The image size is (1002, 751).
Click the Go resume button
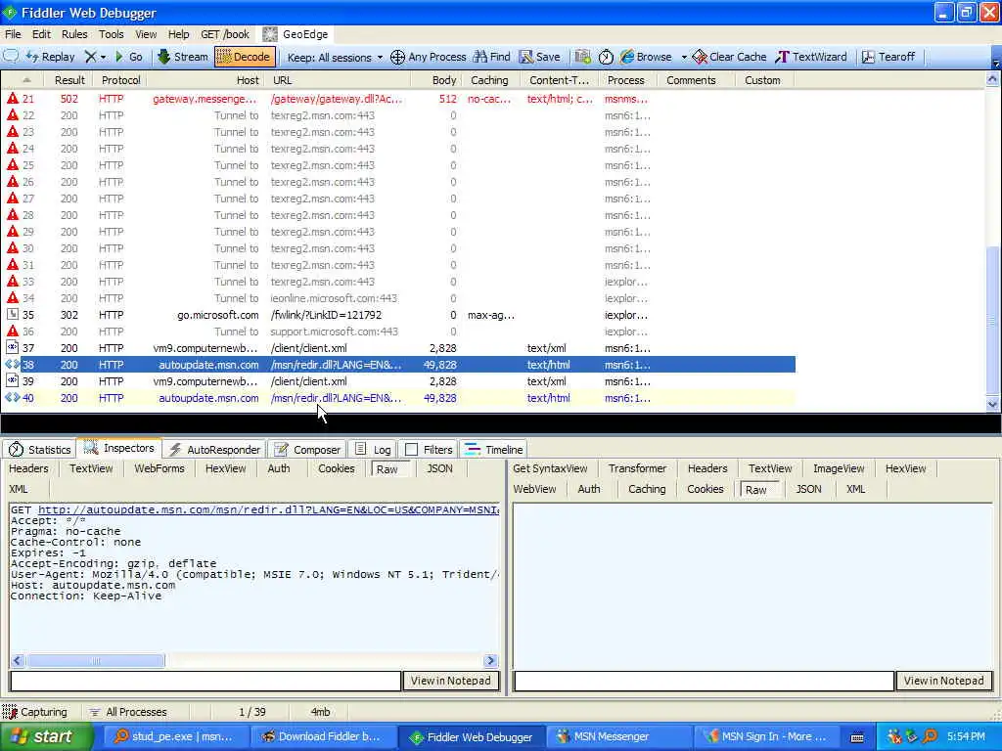point(128,57)
